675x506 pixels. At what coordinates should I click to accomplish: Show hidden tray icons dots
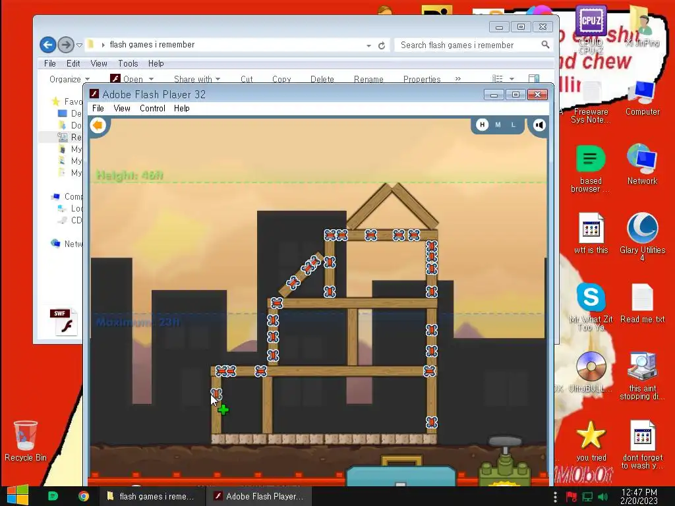555,497
